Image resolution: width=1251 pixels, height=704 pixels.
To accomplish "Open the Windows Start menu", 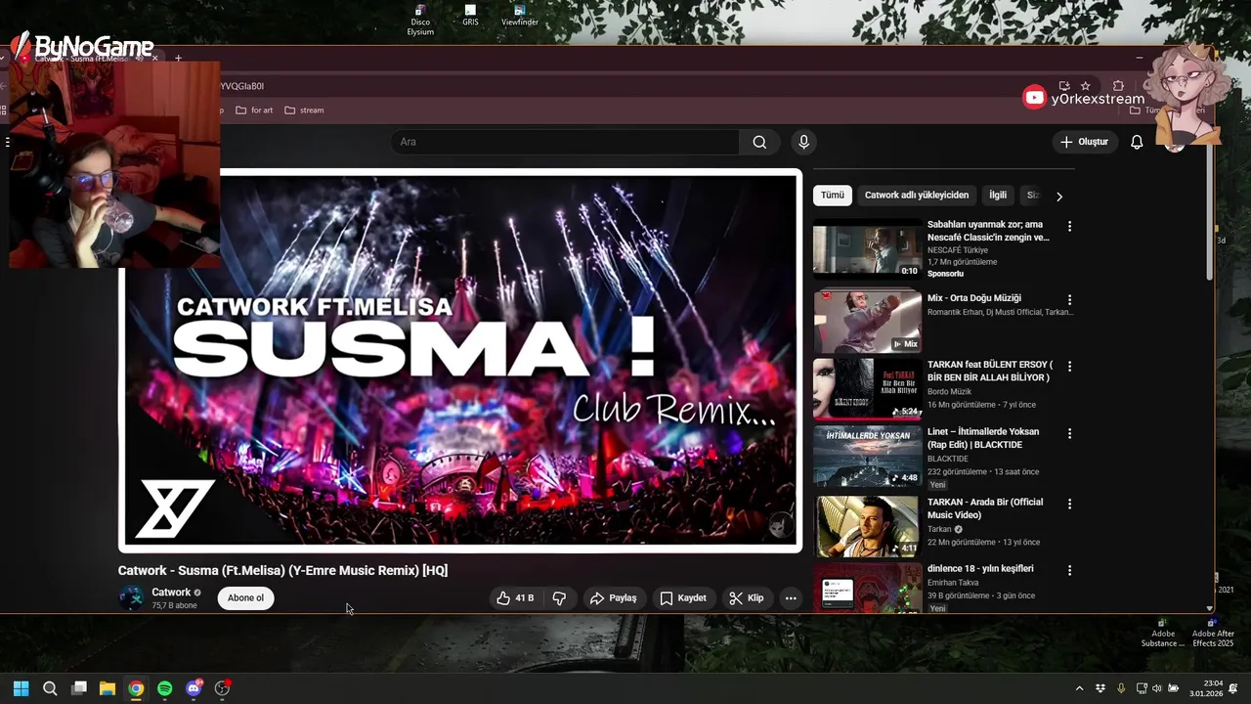I will 22,688.
